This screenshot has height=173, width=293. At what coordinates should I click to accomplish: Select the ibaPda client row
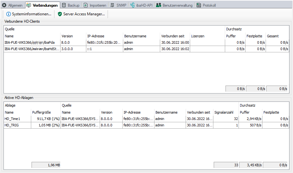tap(32, 42)
